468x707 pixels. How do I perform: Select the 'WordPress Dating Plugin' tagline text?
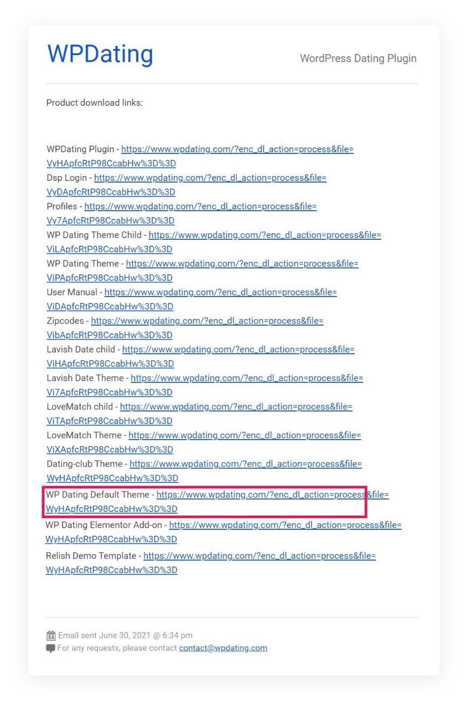click(358, 58)
